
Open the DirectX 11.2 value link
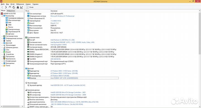pos(54,23)
